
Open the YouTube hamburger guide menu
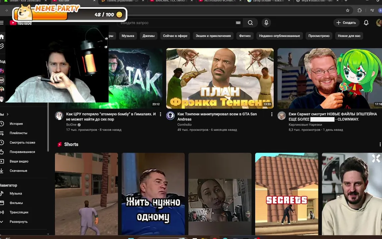pyautogui.click(x=2, y=23)
